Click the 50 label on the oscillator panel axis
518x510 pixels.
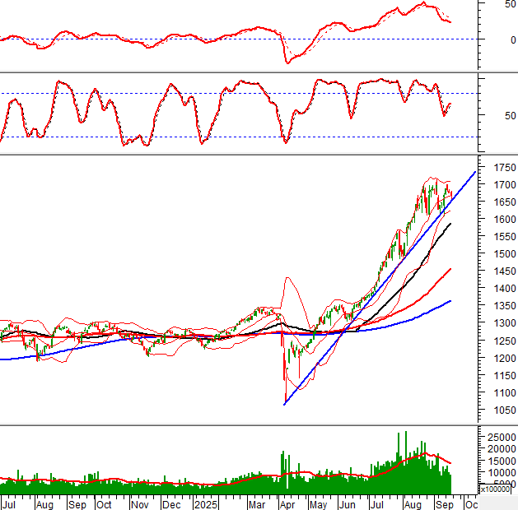click(511, 116)
